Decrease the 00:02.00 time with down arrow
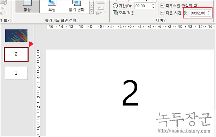The image size is (216, 137). coord(209,15)
